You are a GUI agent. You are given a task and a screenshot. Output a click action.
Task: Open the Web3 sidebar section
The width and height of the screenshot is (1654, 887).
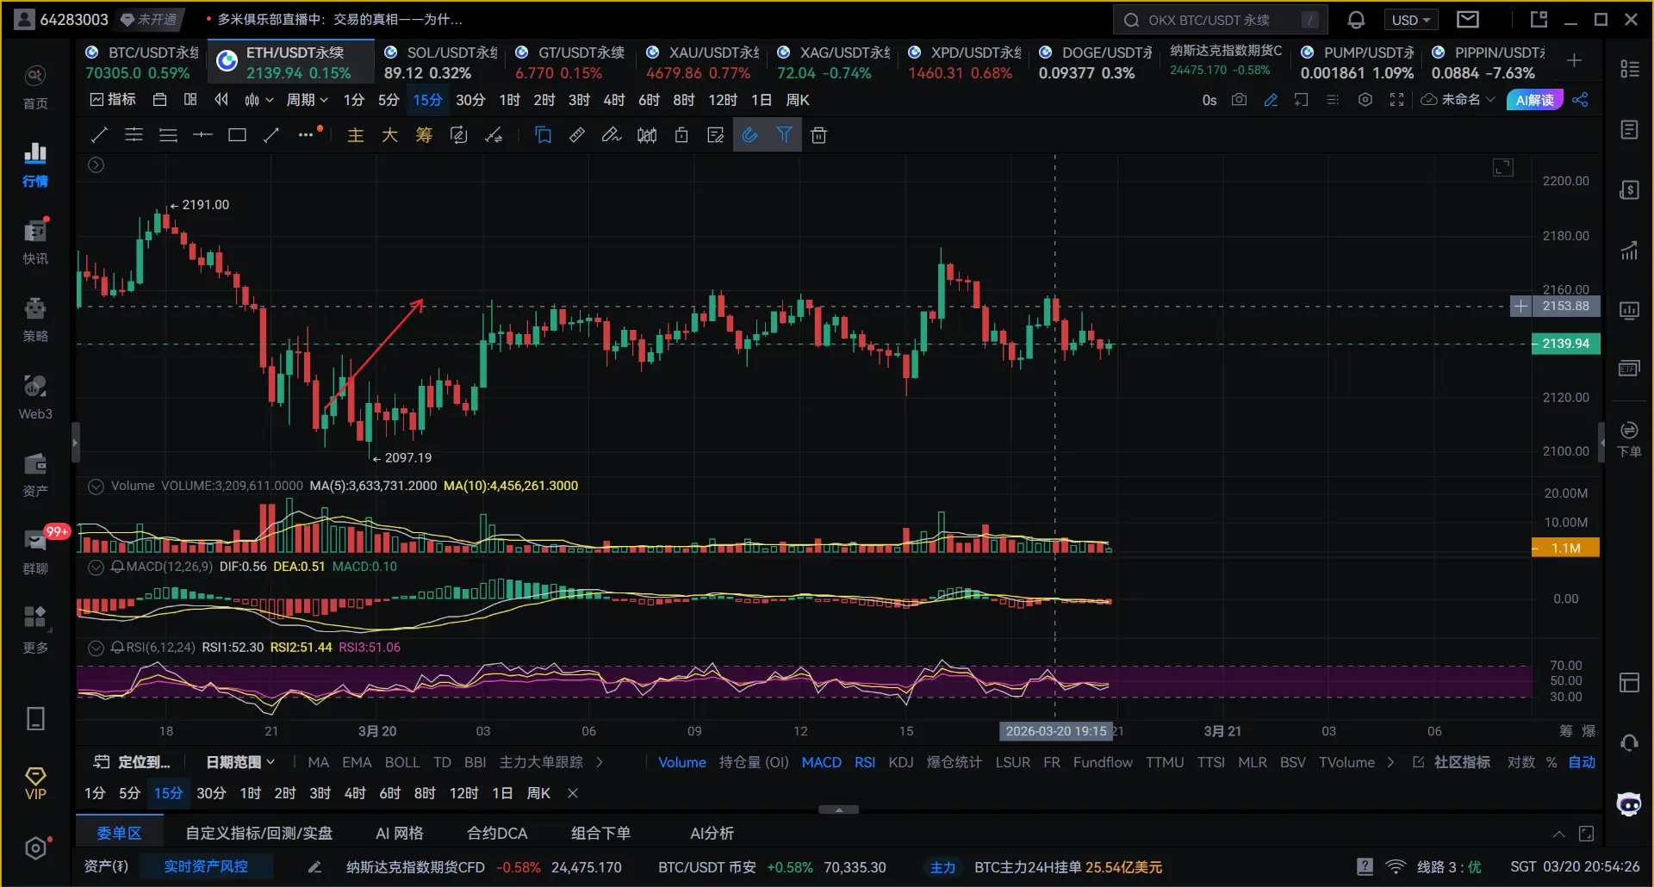click(x=35, y=397)
